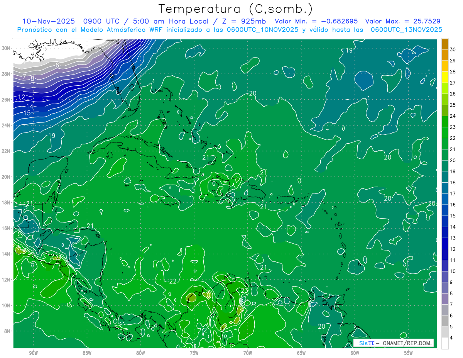
Task: Click the '60W' longitude axis label
Action: click(355, 353)
